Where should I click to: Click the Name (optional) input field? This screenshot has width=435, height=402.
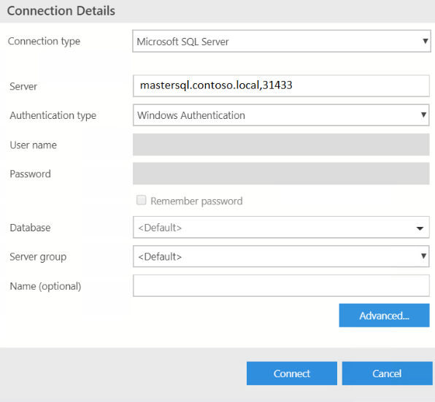coord(281,285)
